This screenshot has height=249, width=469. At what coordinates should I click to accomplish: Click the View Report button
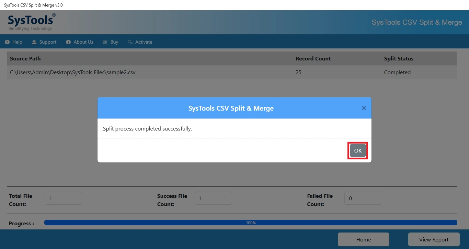pos(434,239)
